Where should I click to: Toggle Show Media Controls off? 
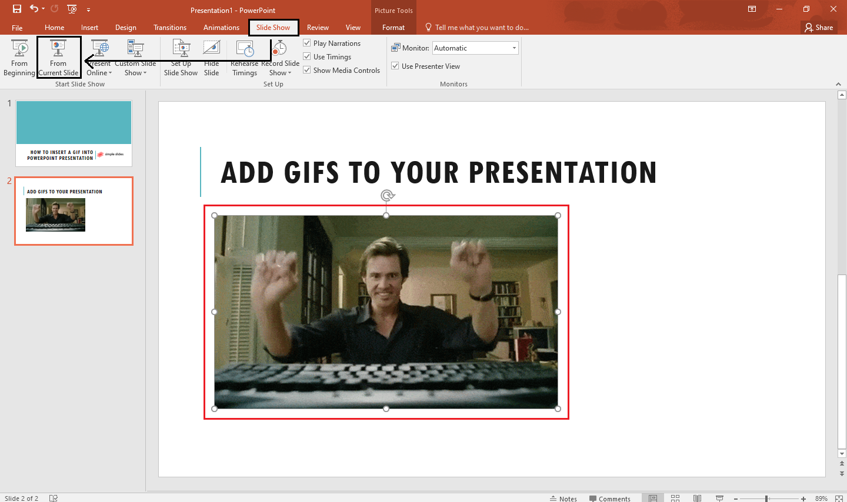point(307,69)
